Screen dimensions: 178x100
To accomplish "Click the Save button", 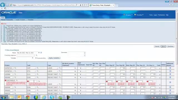I will 163,46.
